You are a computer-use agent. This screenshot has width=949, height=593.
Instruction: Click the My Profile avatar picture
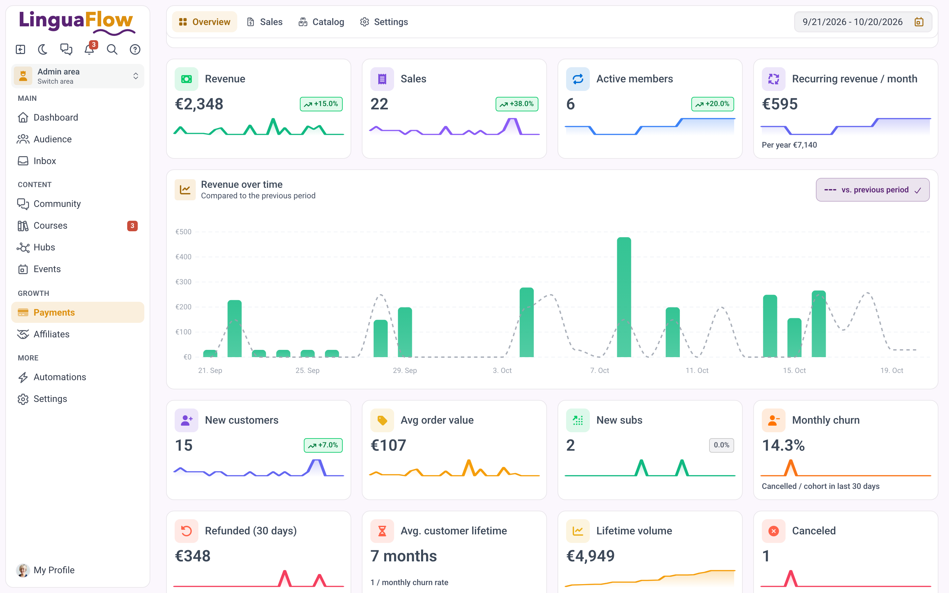coord(23,570)
